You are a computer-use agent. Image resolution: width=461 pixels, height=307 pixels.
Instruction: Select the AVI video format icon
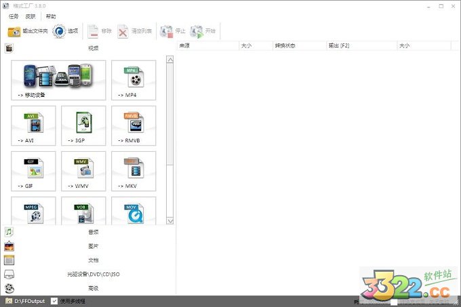pyautogui.click(x=34, y=125)
